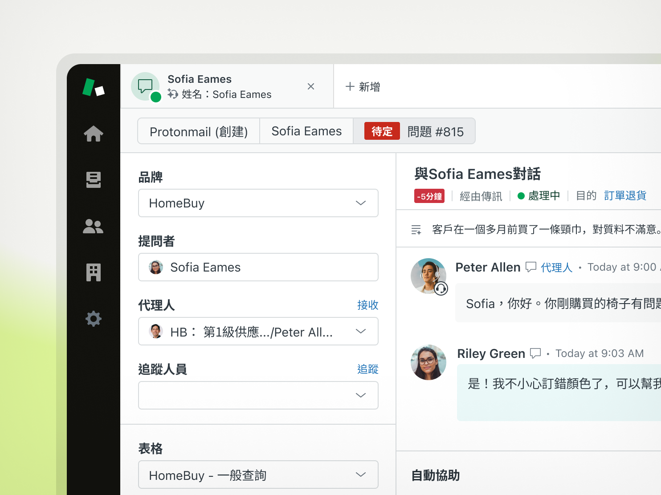This screenshot has height=495, width=661.
Task: Close the Sofia Eames ticket tab
Action: [311, 86]
